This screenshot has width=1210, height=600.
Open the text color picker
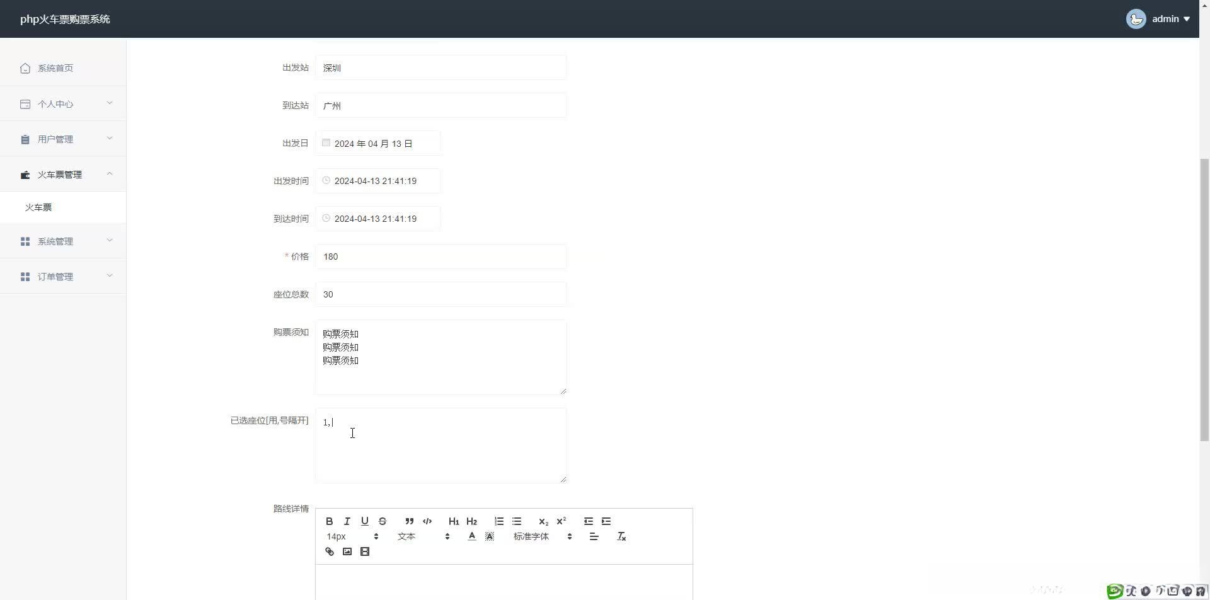tap(471, 536)
